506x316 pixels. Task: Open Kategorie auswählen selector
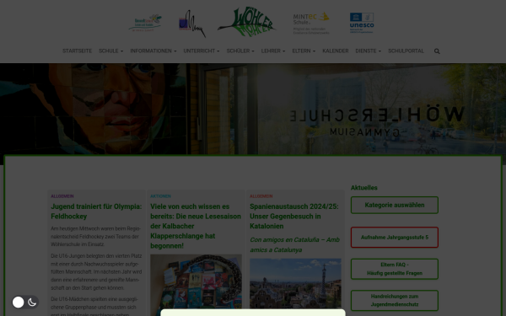click(x=395, y=205)
